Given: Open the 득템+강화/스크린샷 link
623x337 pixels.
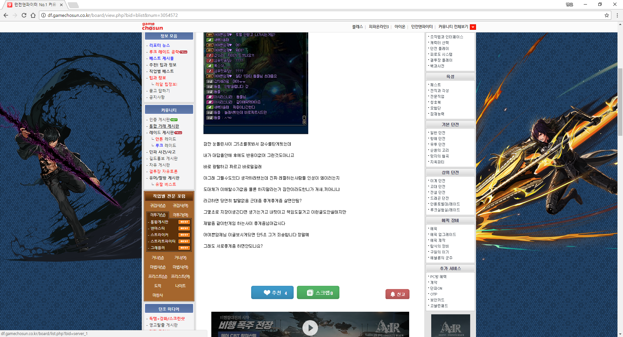Looking at the screenshot, I should [167, 319].
